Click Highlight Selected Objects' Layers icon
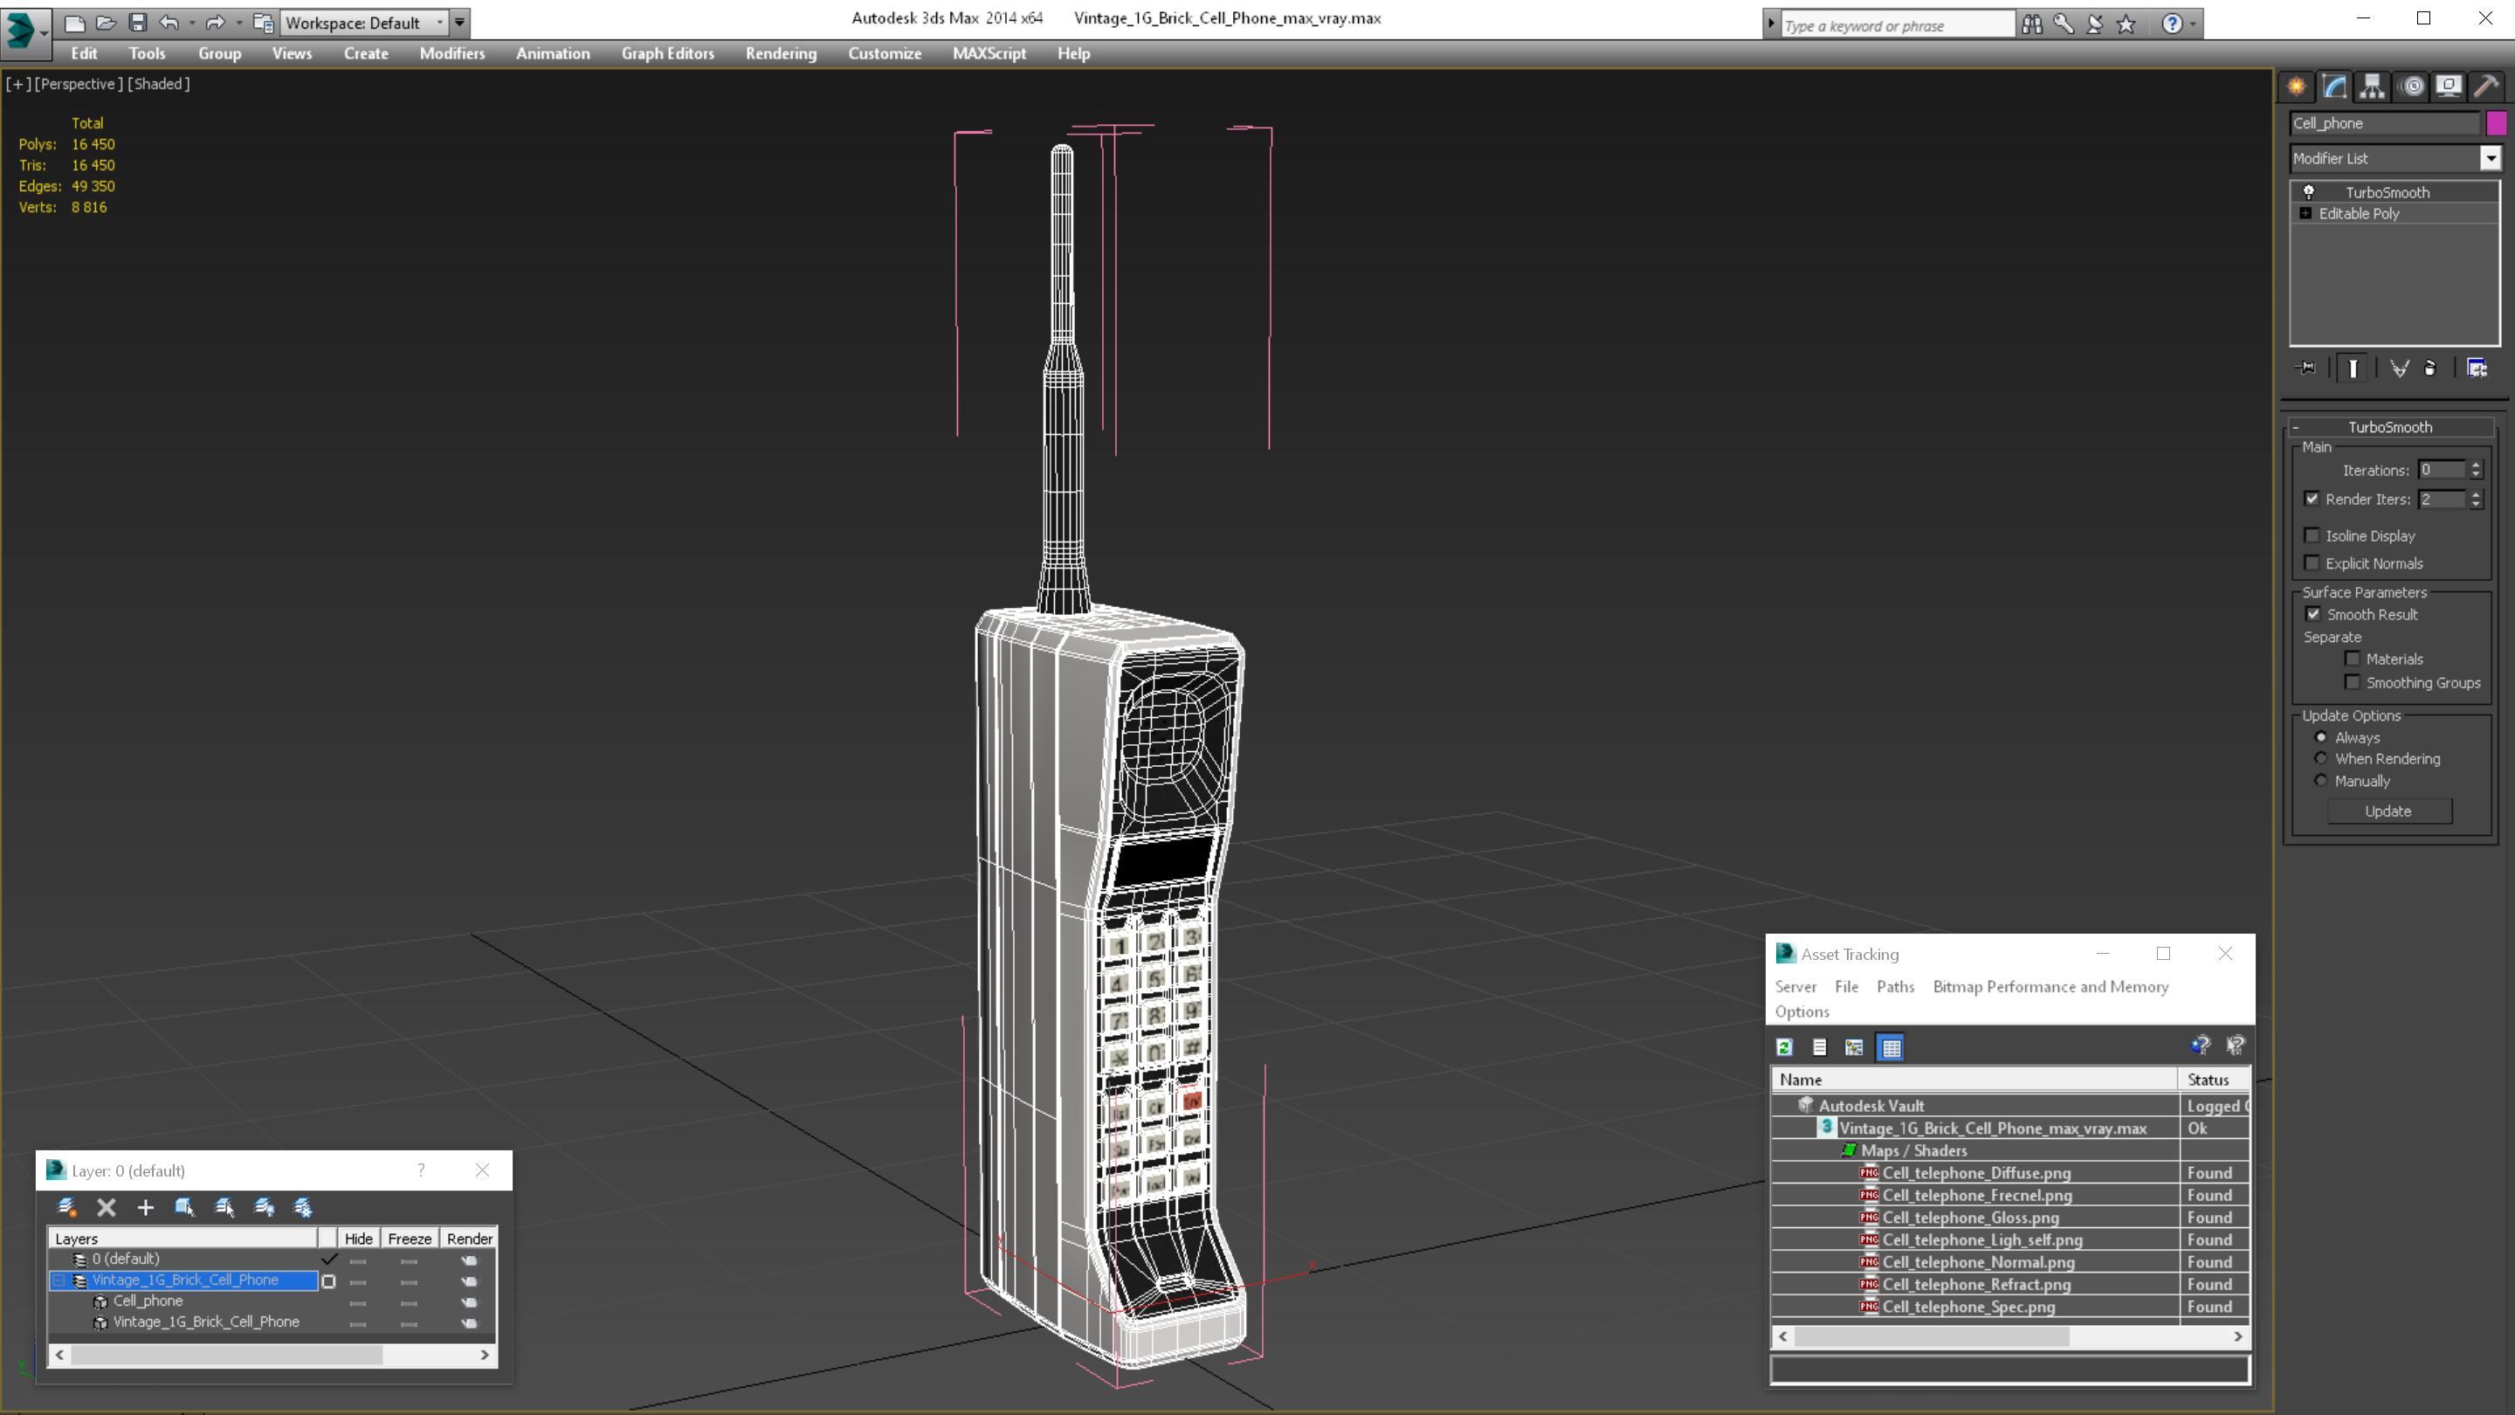The width and height of the screenshot is (2515, 1415). click(224, 1208)
